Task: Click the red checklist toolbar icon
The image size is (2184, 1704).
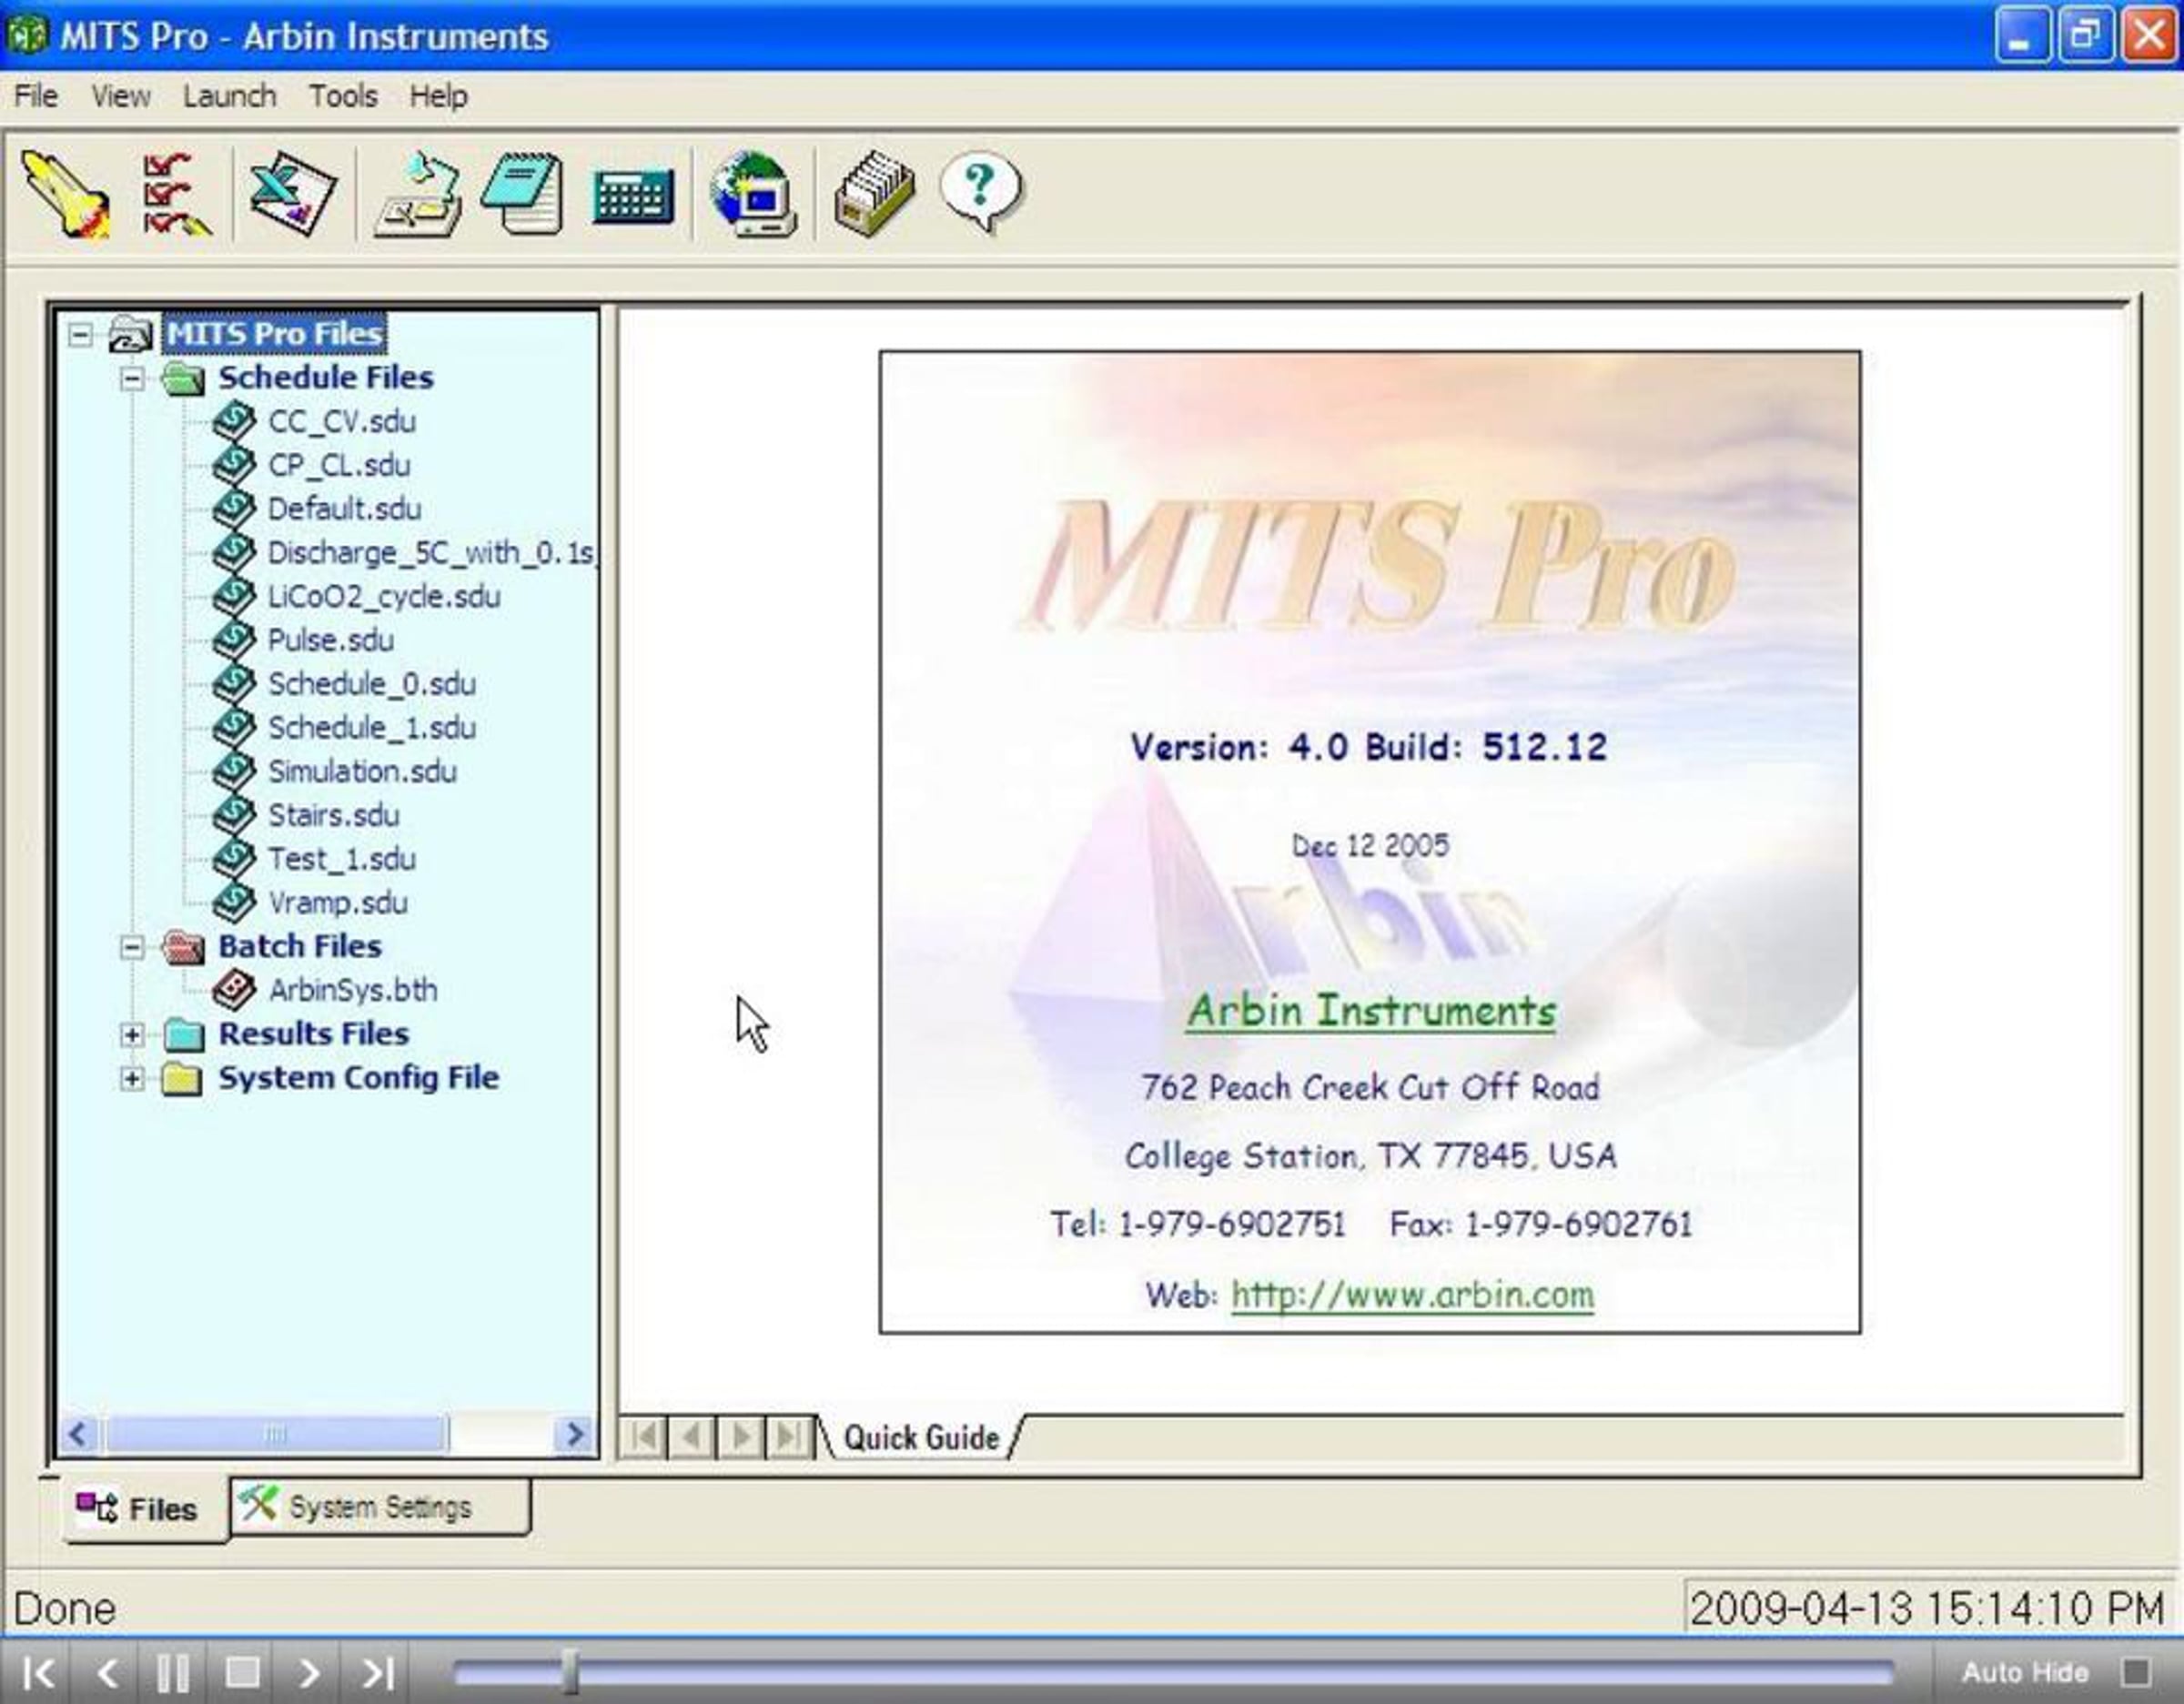Action: point(173,194)
